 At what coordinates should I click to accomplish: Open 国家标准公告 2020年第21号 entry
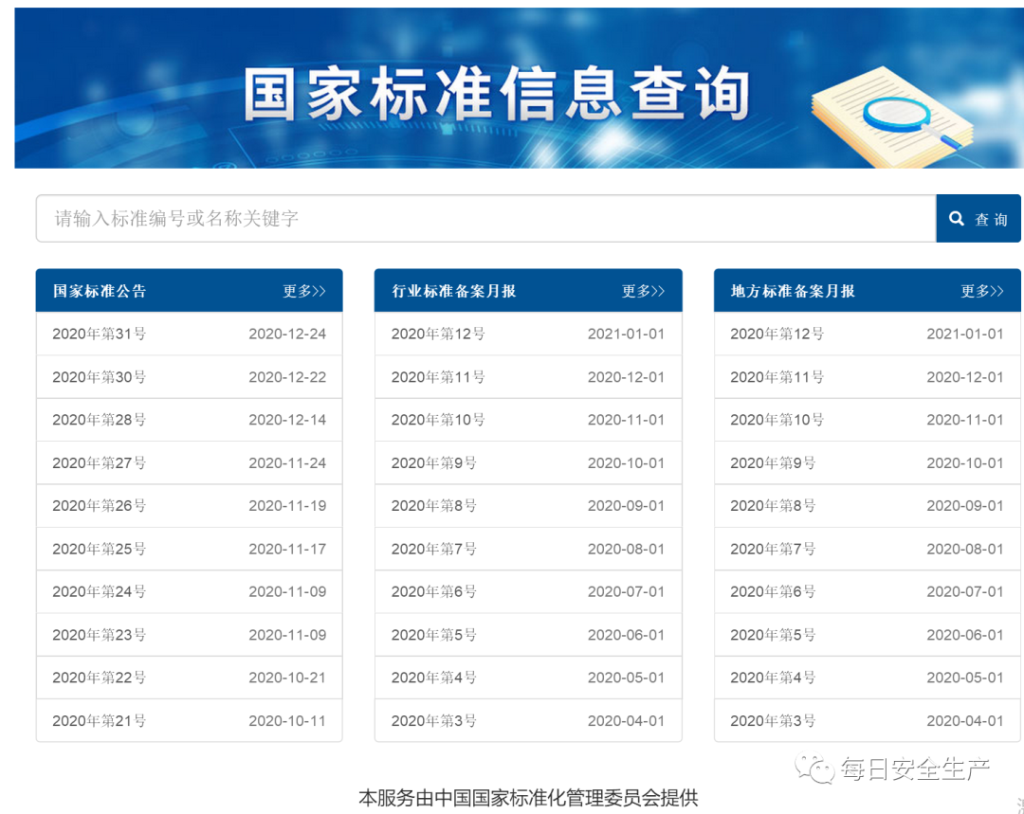pos(100,721)
